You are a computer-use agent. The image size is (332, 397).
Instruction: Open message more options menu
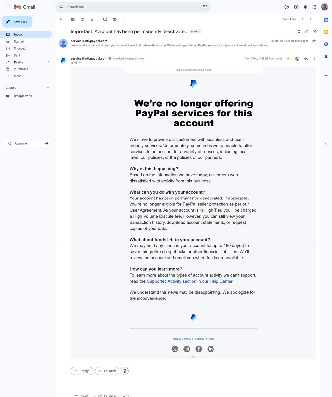coord(314,59)
